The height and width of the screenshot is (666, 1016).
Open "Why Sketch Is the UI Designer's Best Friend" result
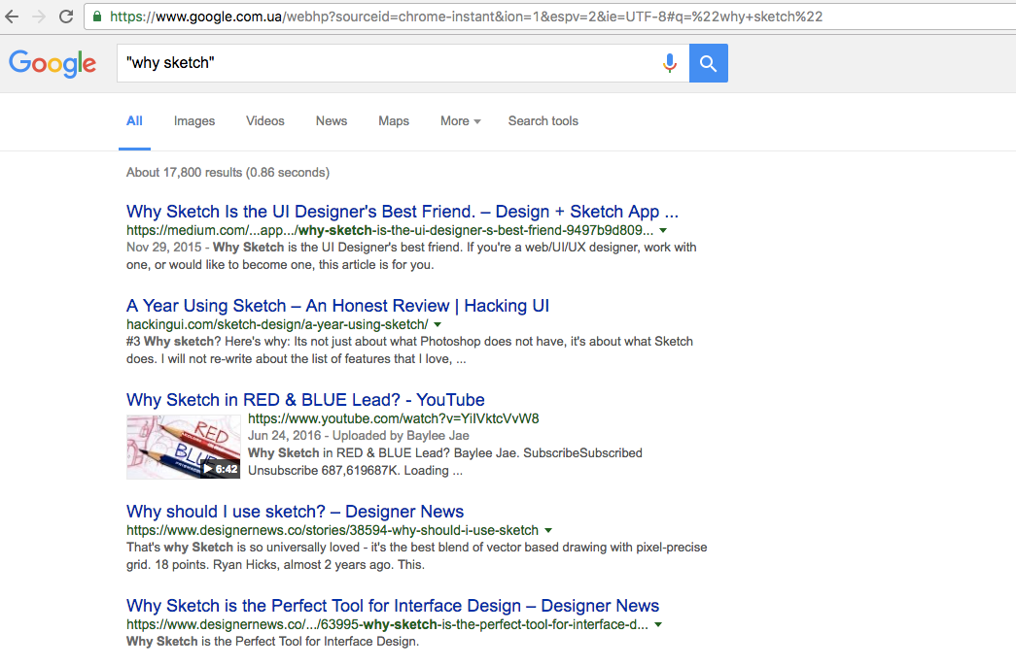pyautogui.click(x=403, y=212)
